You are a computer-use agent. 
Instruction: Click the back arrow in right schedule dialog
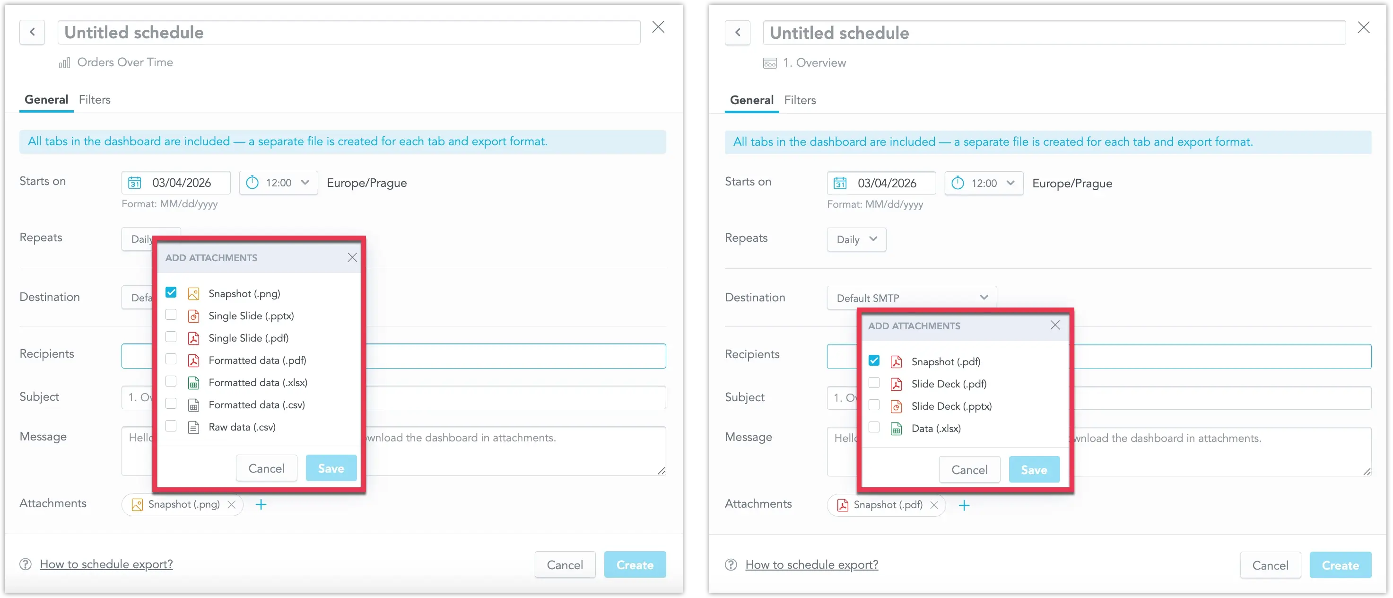[x=738, y=33]
